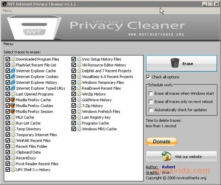Click the Windows Prefetch Files icon
This screenshot has height=185, width=221.
[x=79, y=111]
